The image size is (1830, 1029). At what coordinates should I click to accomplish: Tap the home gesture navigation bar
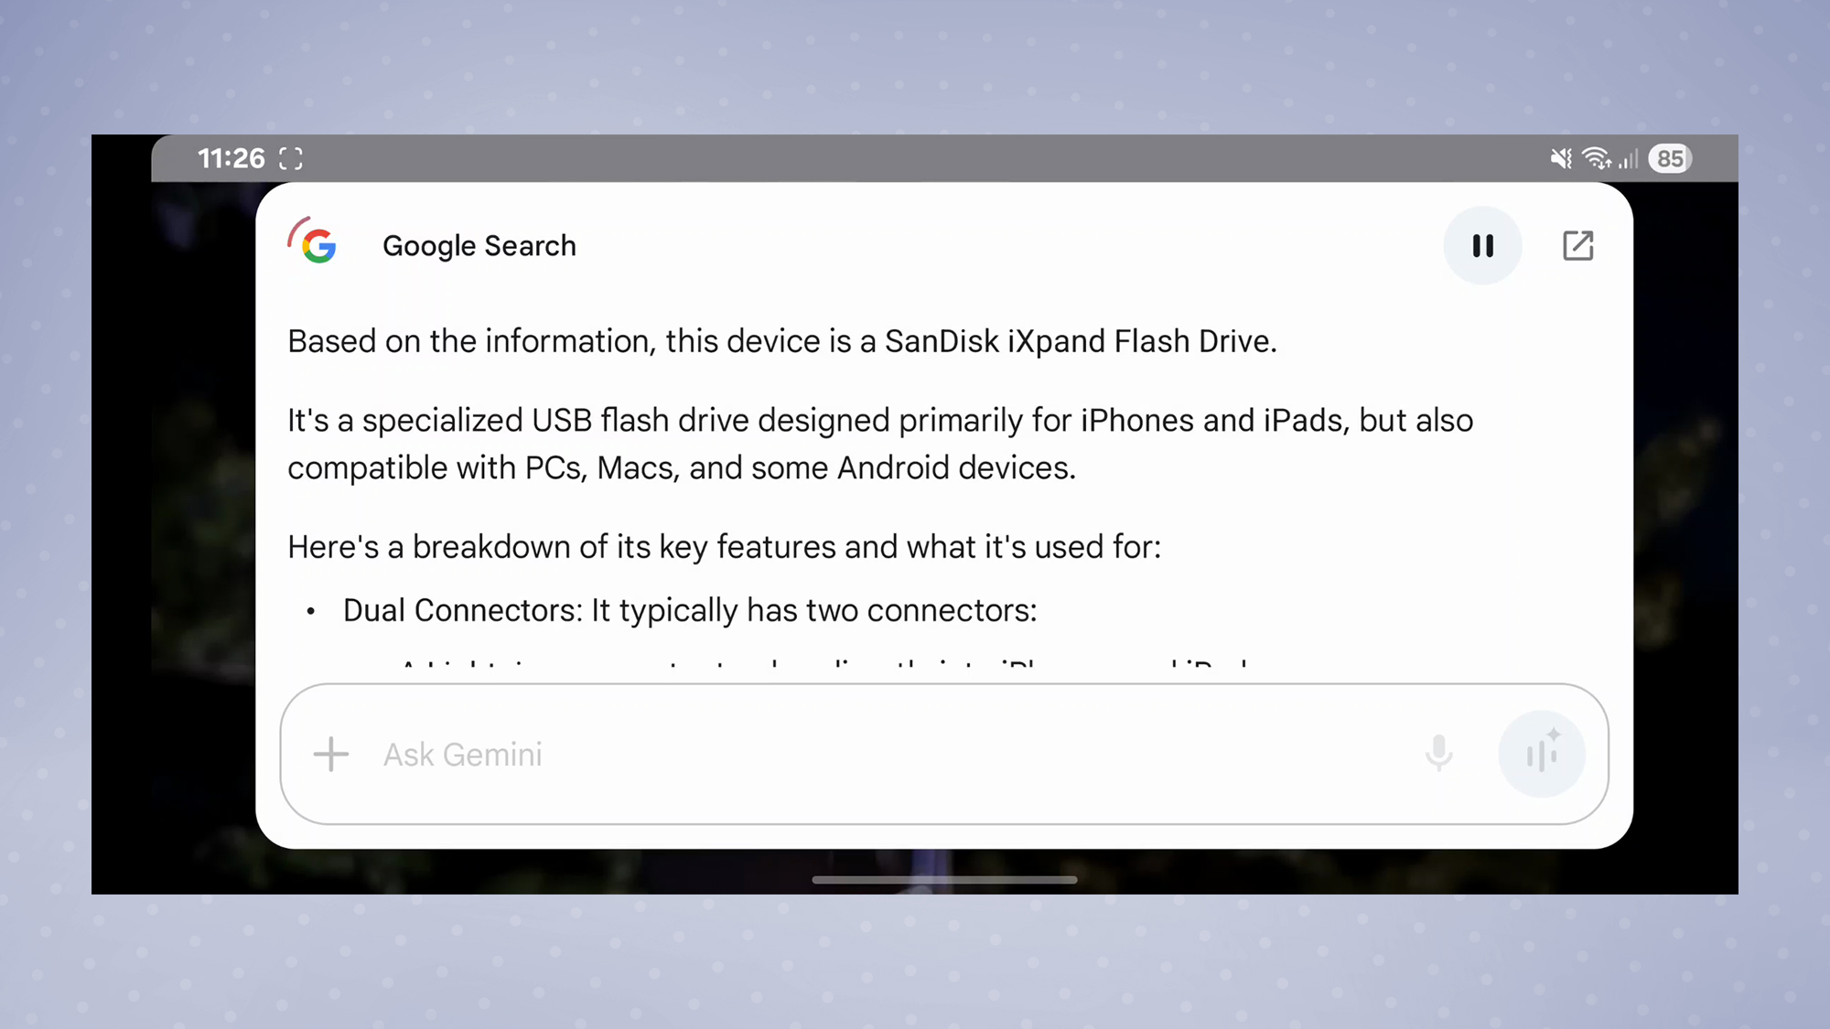click(x=944, y=880)
